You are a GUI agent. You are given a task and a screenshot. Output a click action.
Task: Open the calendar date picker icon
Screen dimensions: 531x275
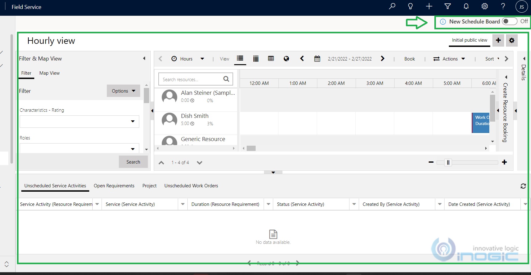pos(317,59)
